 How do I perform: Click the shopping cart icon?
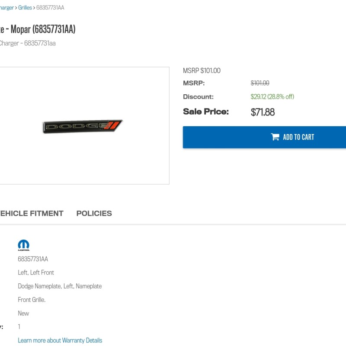[275, 137]
